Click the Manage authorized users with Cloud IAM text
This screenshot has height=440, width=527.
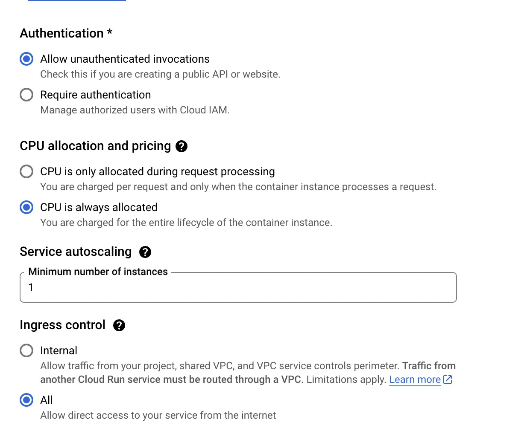point(135,110)
